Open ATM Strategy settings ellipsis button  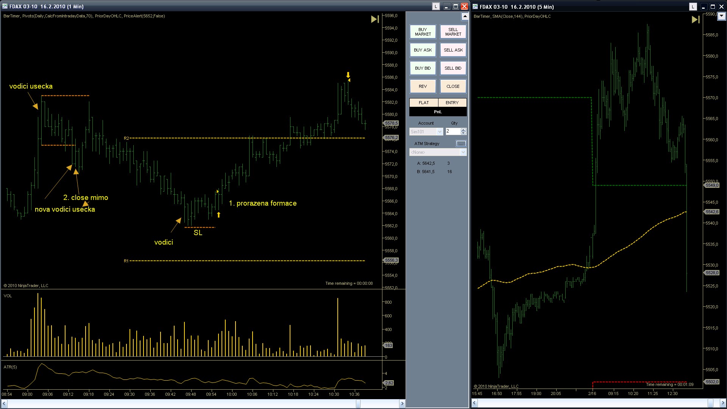(x=461, y=144)
